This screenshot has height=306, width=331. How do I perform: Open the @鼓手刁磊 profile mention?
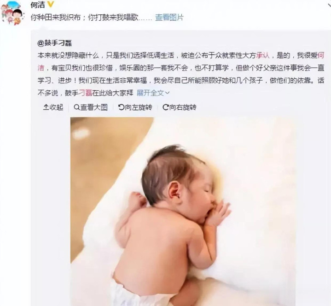coord(54,43)
